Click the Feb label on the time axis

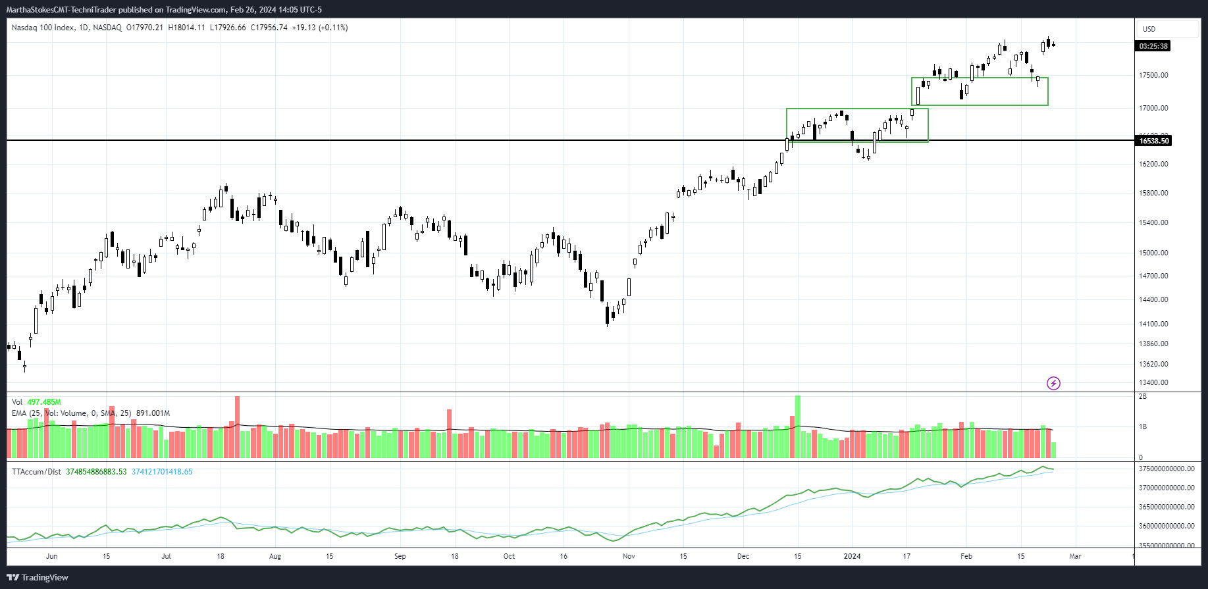click(966, 556)
